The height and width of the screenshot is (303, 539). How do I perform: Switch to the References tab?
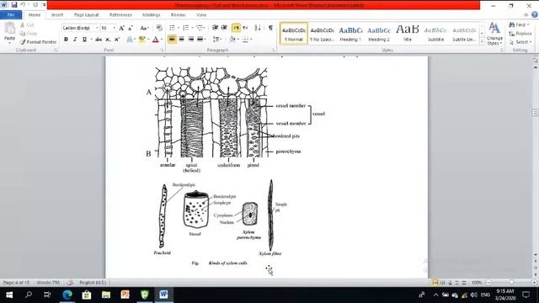(x=120, y=15)
